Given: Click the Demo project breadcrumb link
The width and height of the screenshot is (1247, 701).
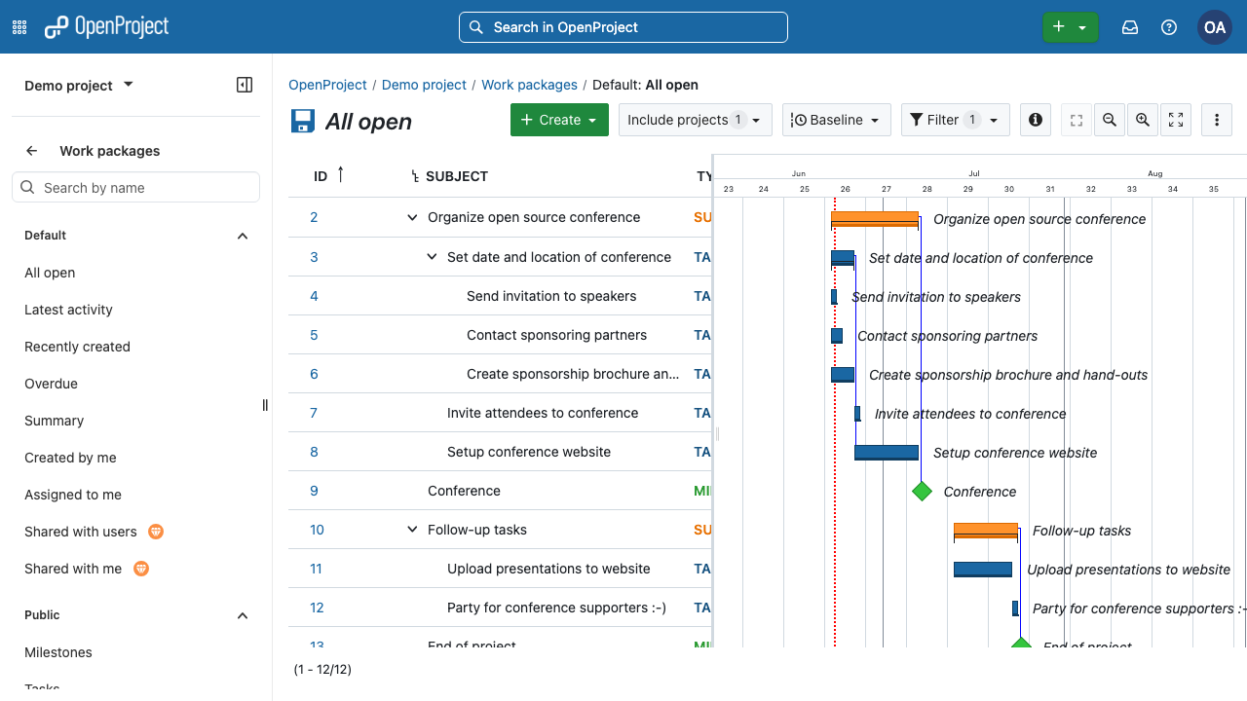Looking at the screenshot, I should 424,85.
